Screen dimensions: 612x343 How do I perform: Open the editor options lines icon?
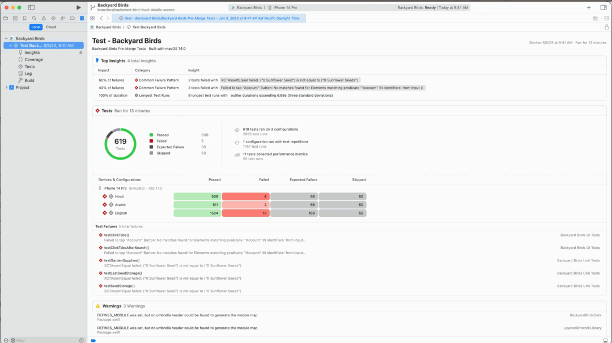pyautogui.click(x=595, y=18)
